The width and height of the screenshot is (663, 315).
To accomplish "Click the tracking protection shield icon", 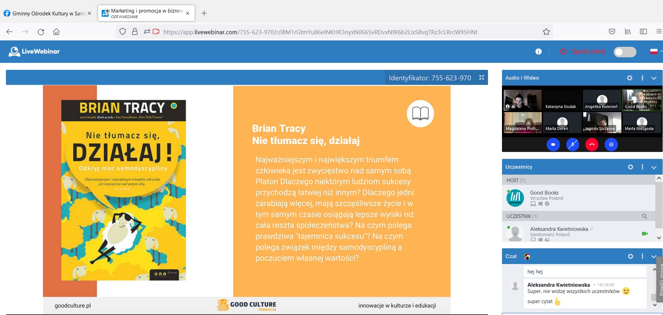I will pyautogui.click(x=123, y=32).
